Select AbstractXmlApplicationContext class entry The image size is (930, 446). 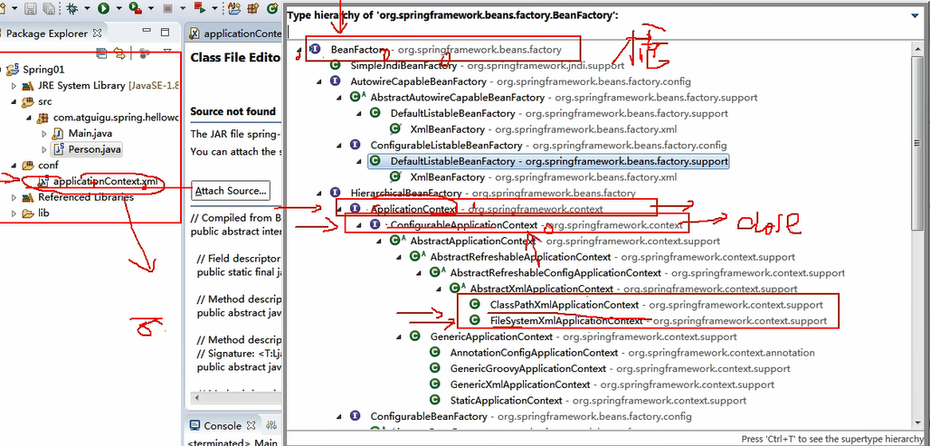[x=542, y=289]
